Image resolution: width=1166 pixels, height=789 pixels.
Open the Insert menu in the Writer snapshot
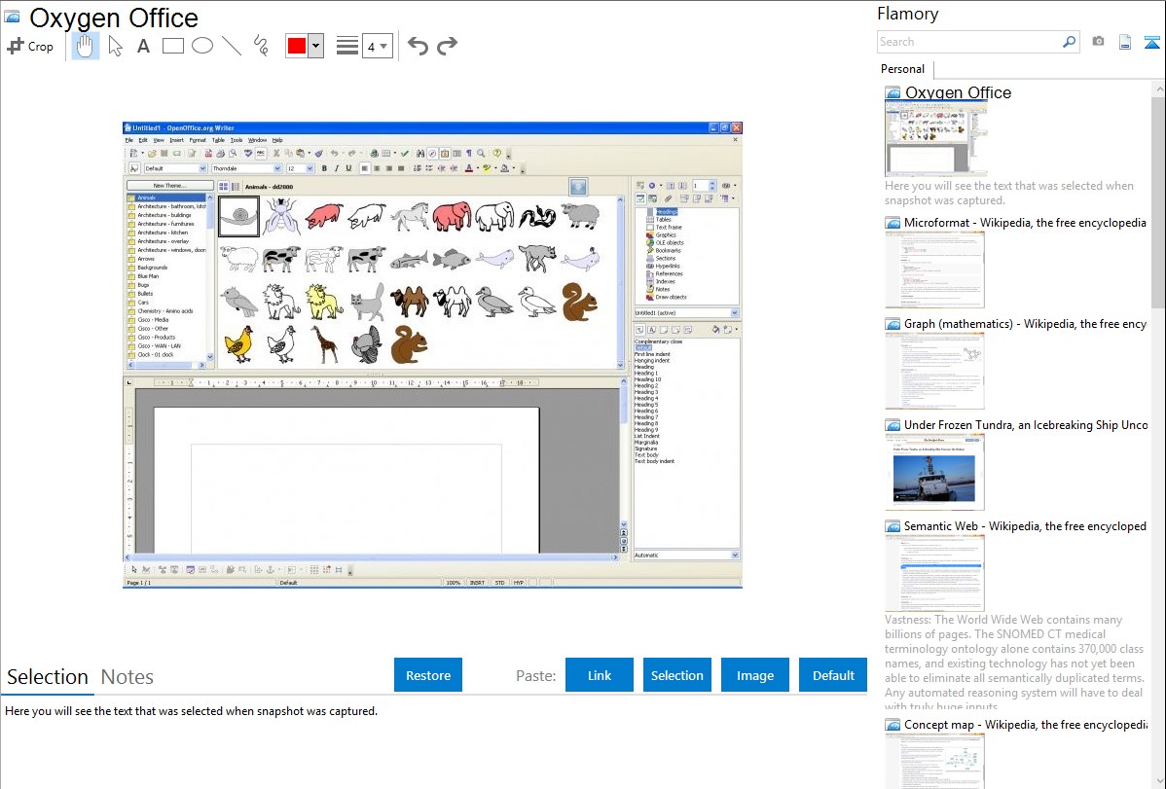(176, 140)
